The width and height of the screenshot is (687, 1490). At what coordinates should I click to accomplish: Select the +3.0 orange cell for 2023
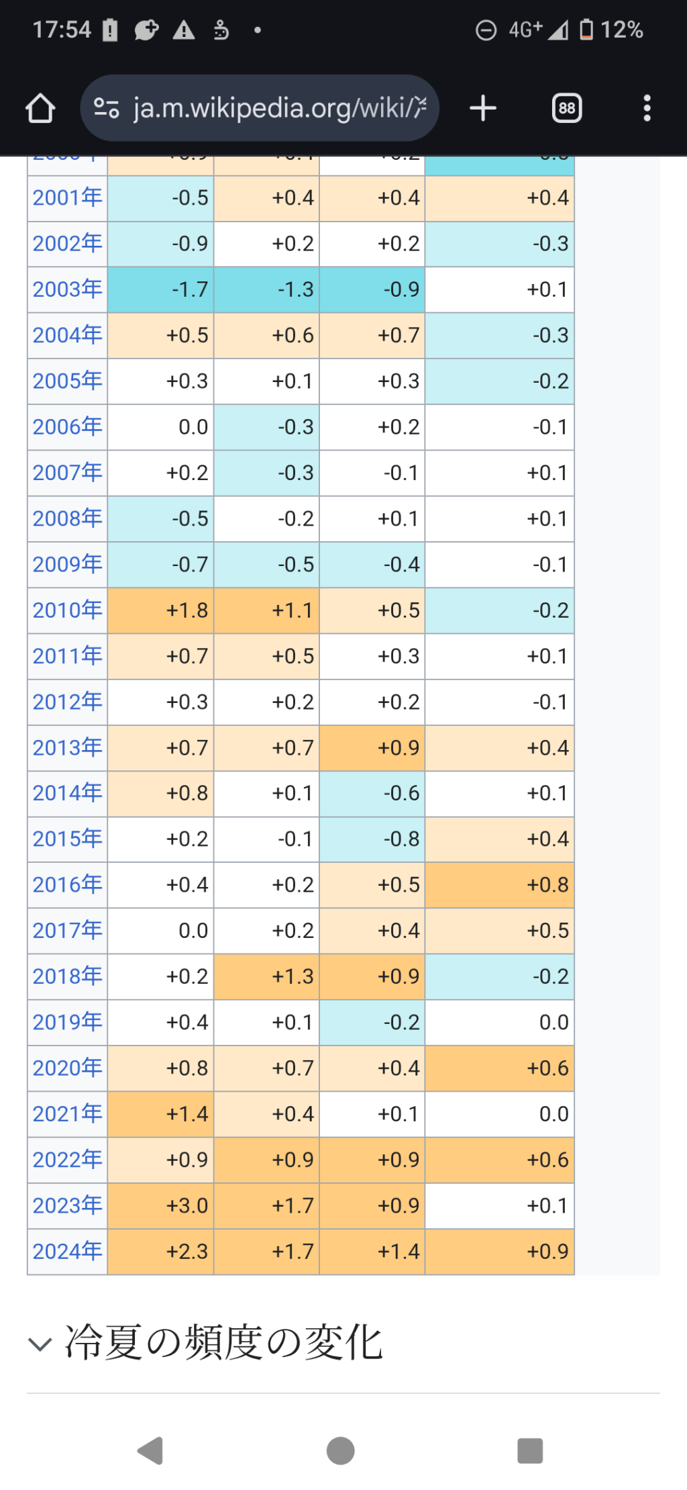[160, 1206]
